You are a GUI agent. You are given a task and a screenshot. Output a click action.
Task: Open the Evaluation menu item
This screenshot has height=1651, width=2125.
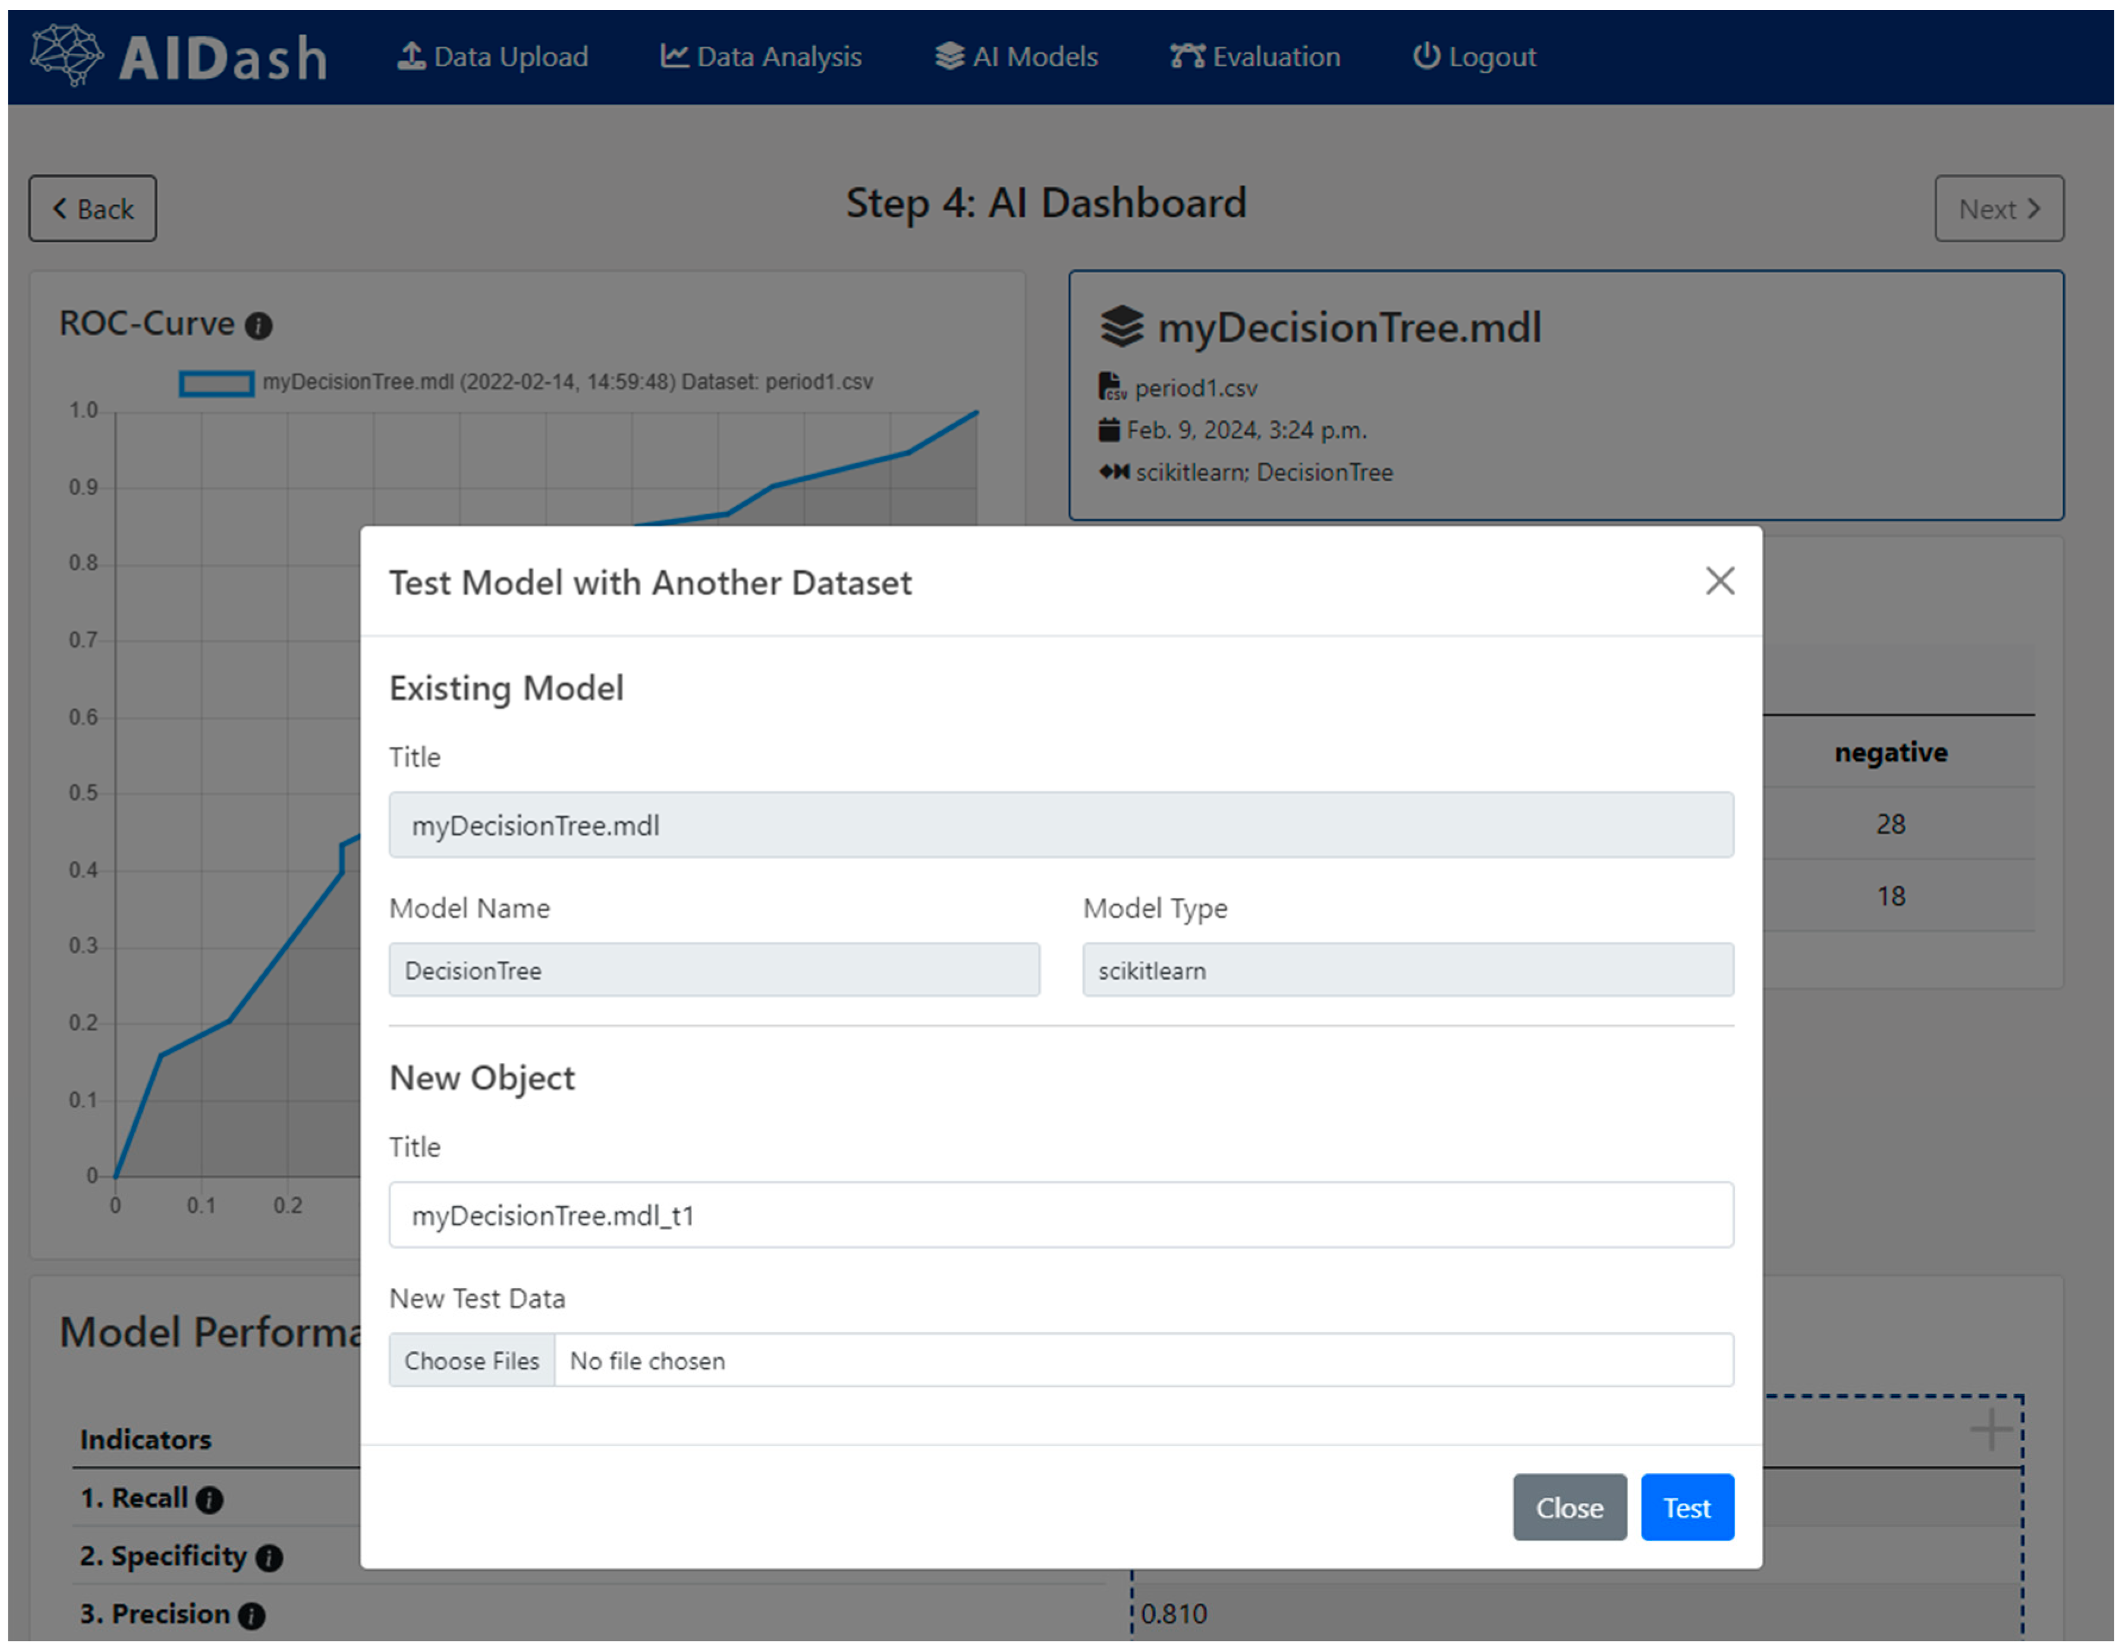(x=1255, y=56)
